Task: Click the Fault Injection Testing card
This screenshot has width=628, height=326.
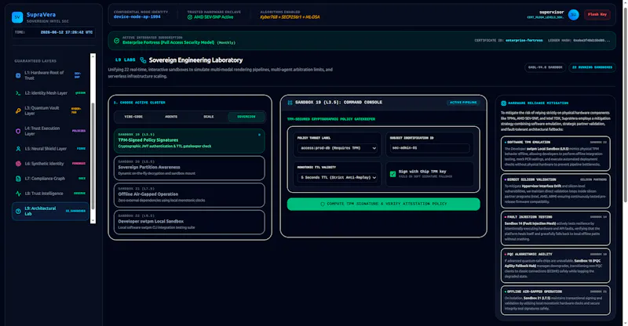Action: (556, 228)
